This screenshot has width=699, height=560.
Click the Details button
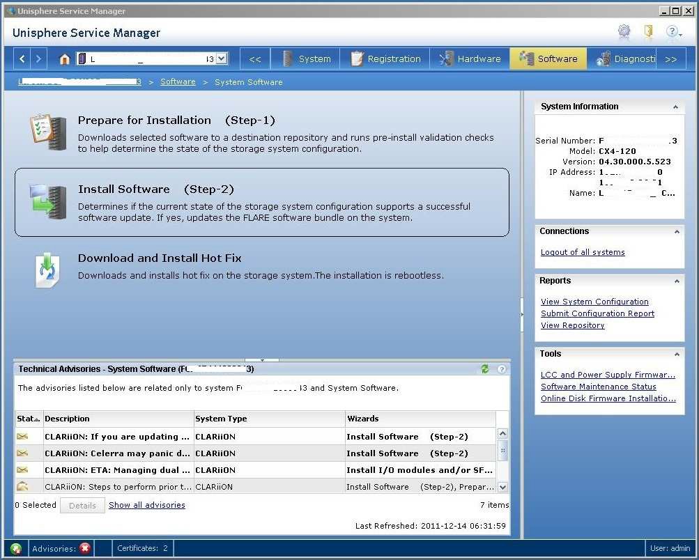pyautogui.click(x=82, y=505)
